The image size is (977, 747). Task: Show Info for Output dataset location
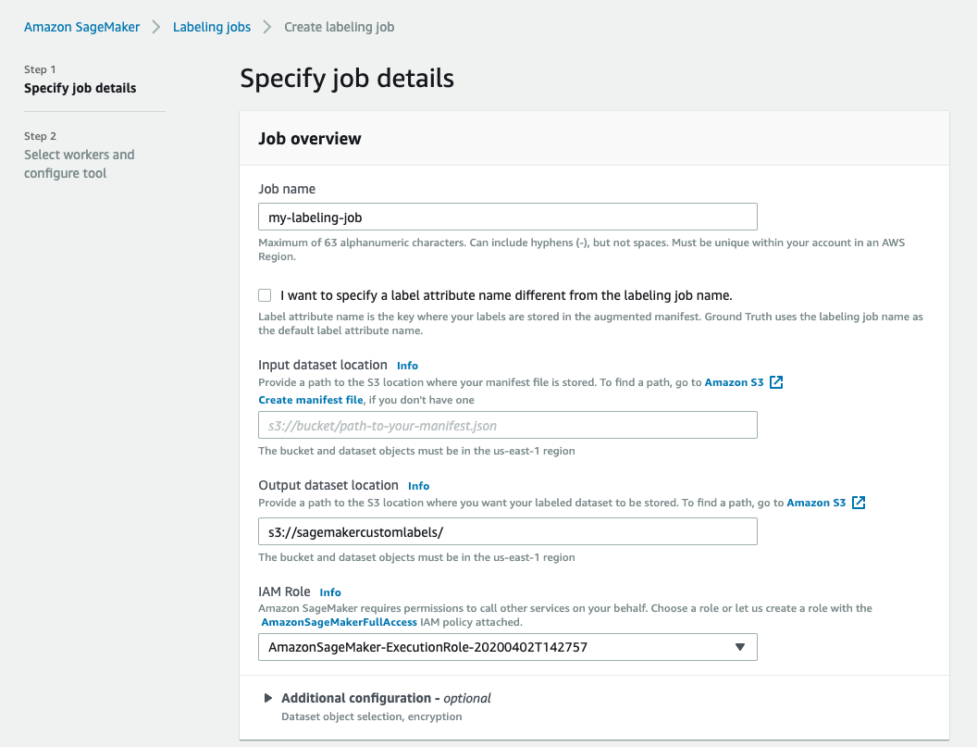tap(418, 486)
